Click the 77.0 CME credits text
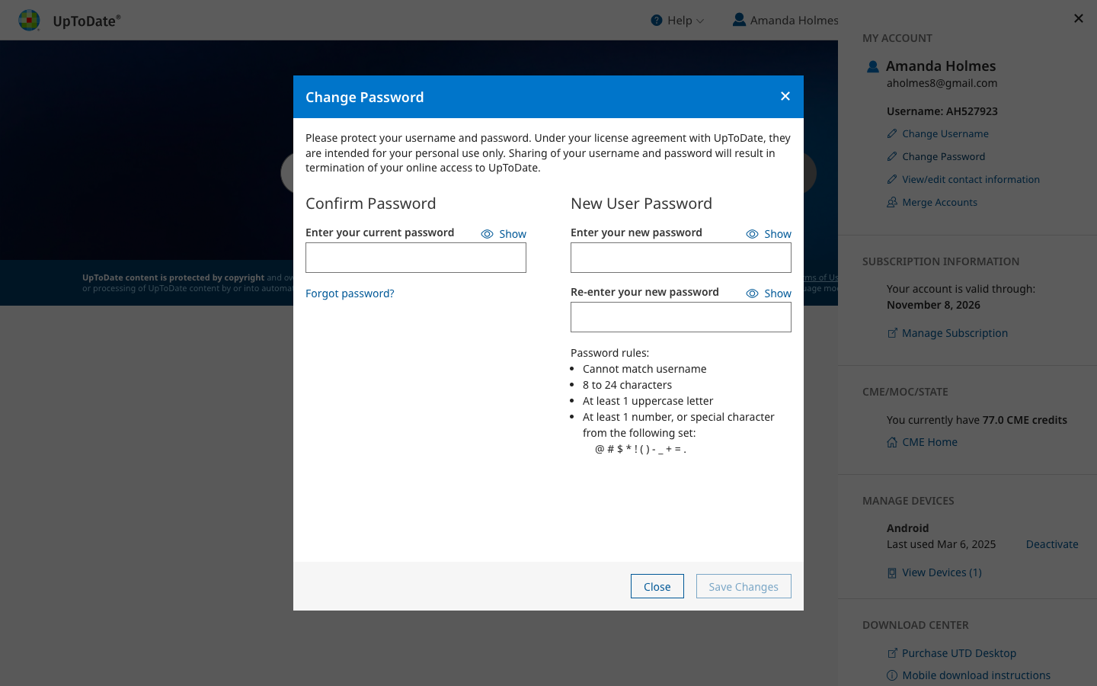Screen dimensions: 1097x686 pos(1025,420)
